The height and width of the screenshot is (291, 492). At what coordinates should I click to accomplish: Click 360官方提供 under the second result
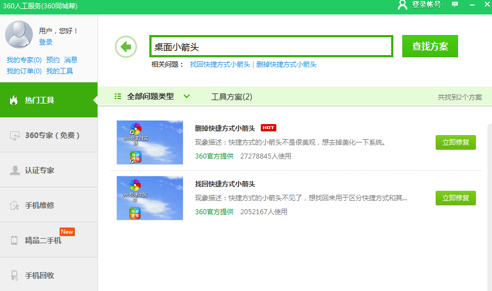215,212
